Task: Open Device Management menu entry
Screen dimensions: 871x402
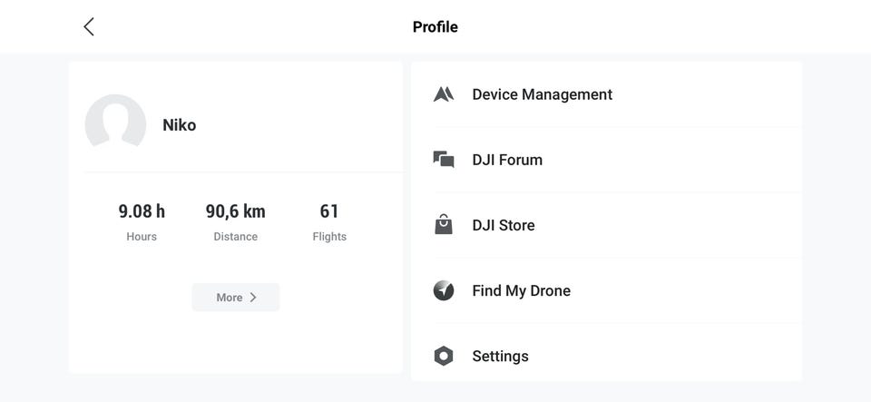Action: 542,94
